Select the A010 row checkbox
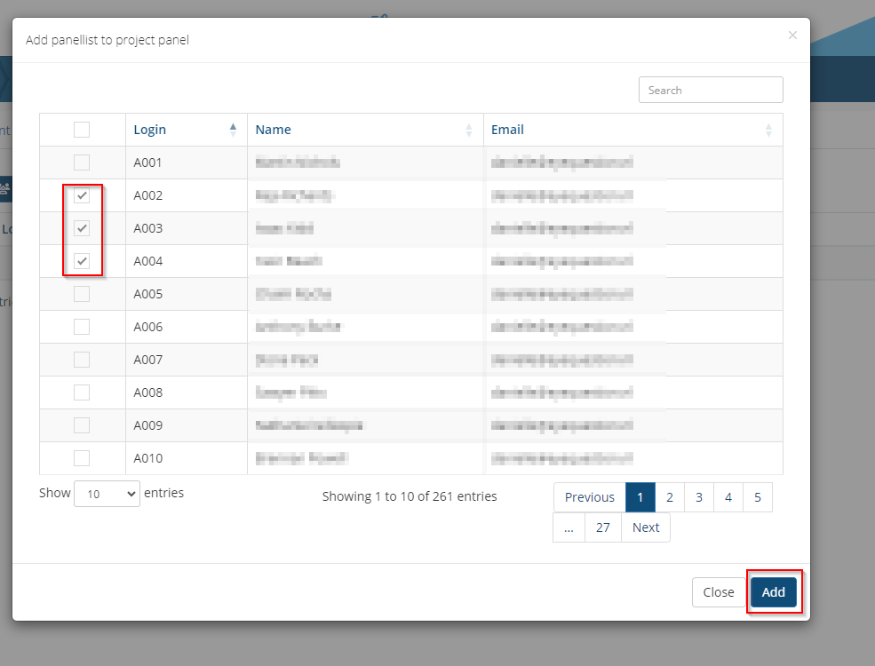 pyautogui.click(x=82, y=458)
